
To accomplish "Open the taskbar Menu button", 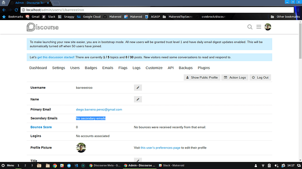I will (x=8, y=166).
